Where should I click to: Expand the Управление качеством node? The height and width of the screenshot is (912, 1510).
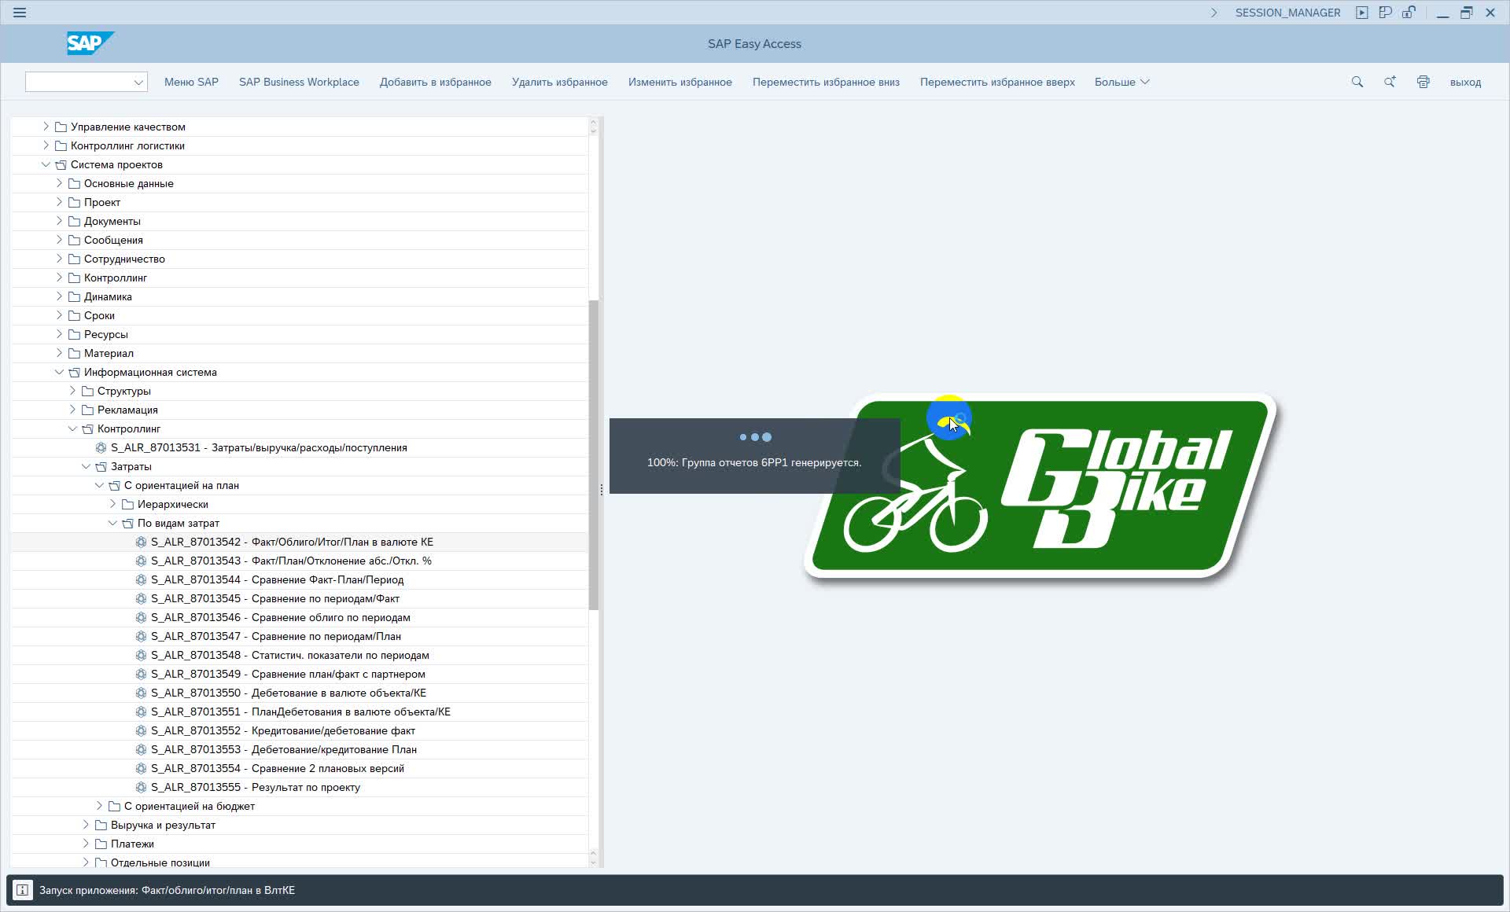pos(46,126)
